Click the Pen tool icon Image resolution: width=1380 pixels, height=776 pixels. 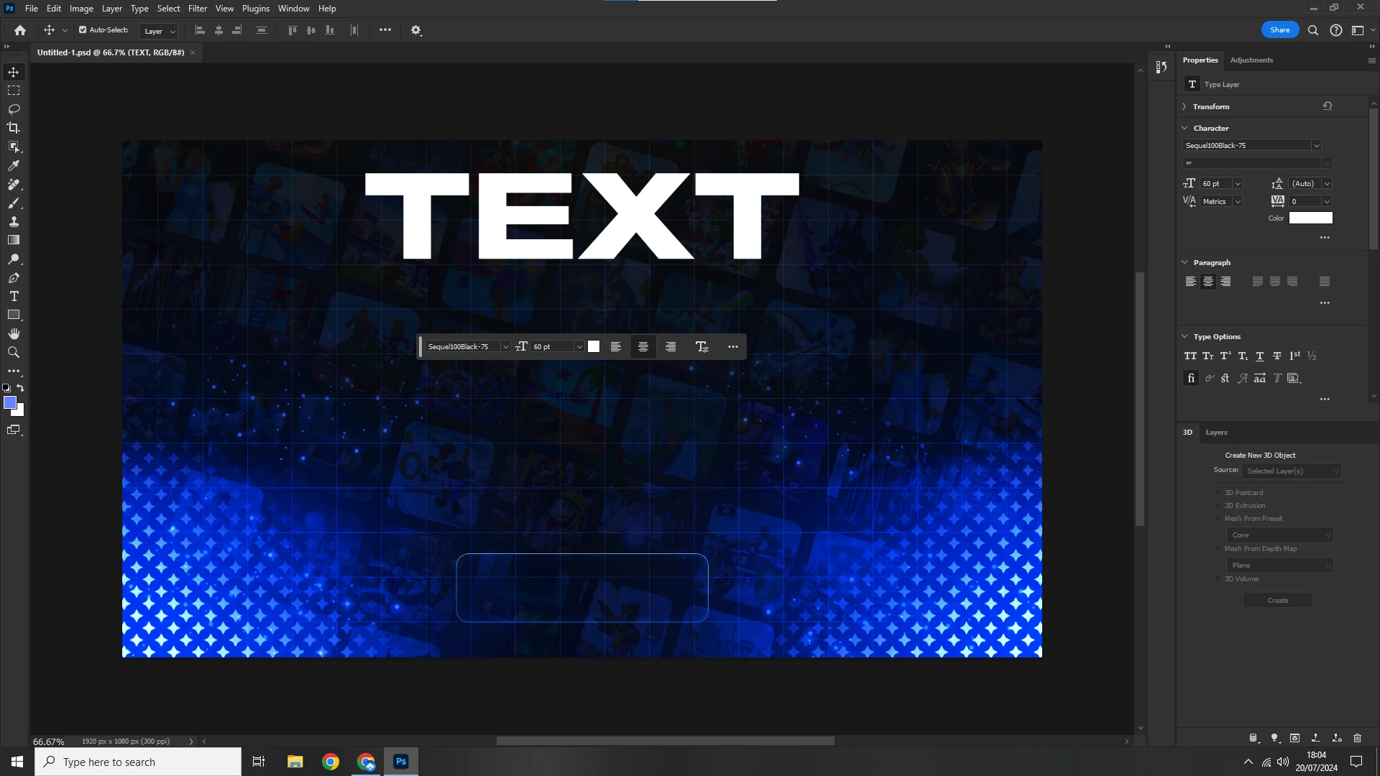click(14, 278)
